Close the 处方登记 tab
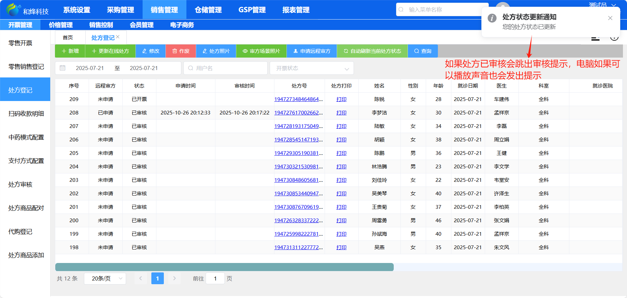The image size is (627, 298). point(118,37)
